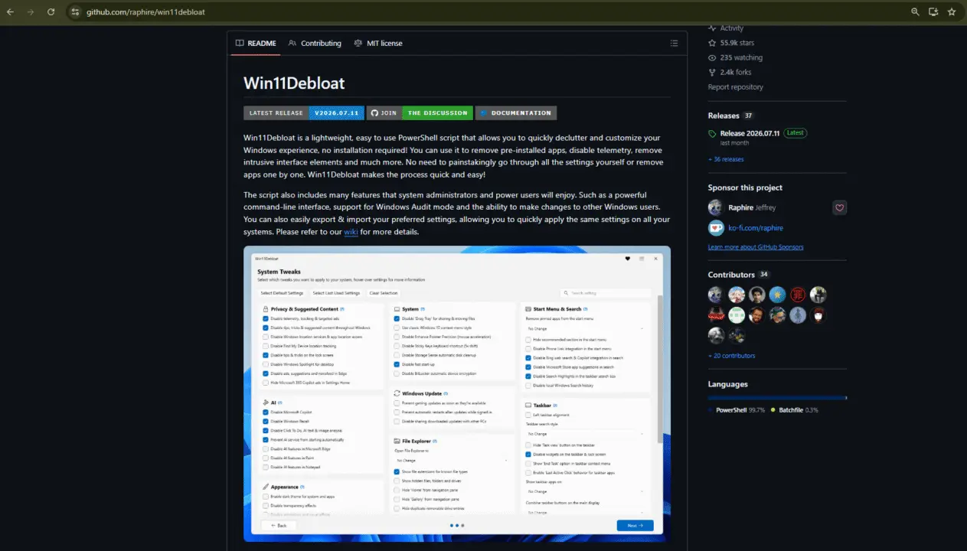Toggle Disable fast start-up checkbox
This screenshot has height=551, width=967.
point(397,364)
